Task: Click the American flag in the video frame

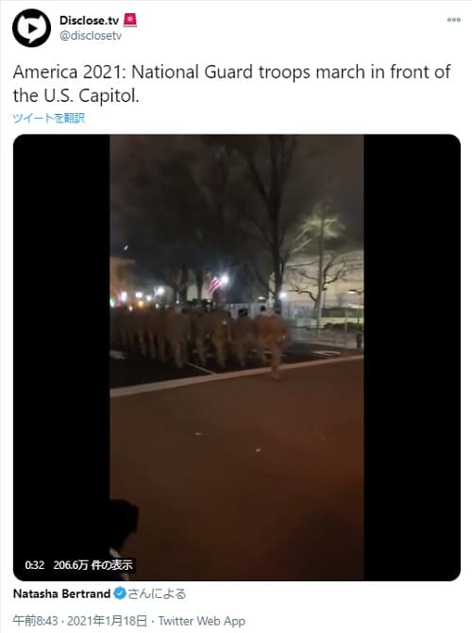Action: 215,285
